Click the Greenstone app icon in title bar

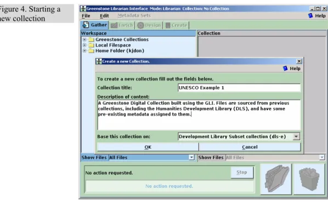point(83,9)
